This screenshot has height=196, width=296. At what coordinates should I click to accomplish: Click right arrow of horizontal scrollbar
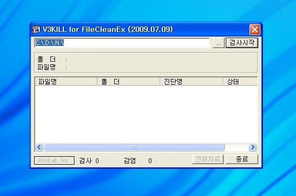pyautogui.click(x=253, y=147)
